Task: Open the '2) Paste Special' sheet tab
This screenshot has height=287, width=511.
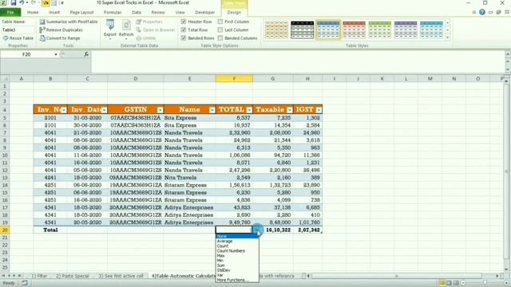Action: (x=73, y=276)
